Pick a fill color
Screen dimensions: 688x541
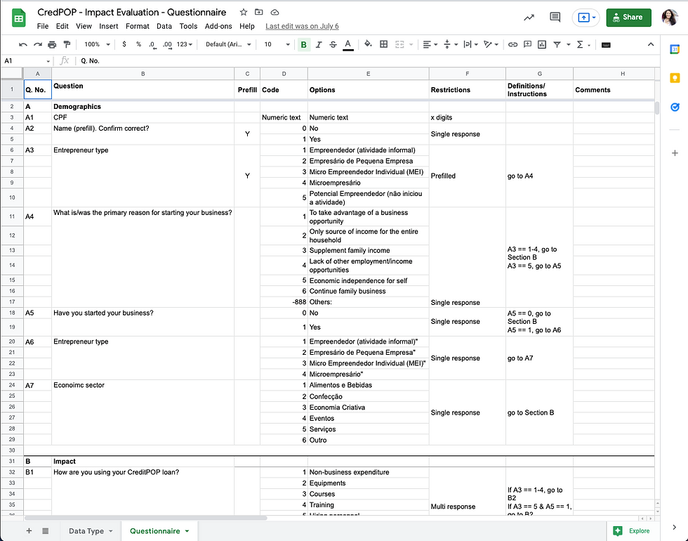[x=368, y=44]
